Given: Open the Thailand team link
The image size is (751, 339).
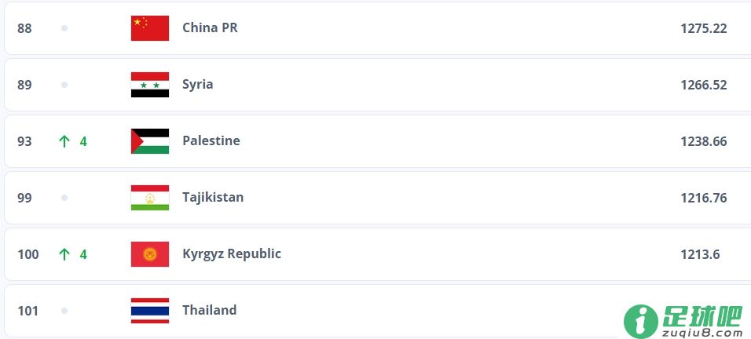Looking at the screenshot, I should pyautogui.click(x=209, y=310).
